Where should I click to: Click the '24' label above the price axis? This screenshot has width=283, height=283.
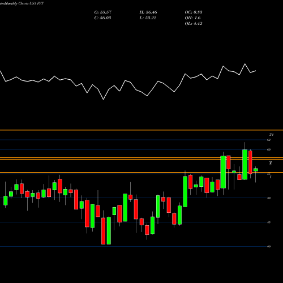pyautogui.click(x=271, y=135)
